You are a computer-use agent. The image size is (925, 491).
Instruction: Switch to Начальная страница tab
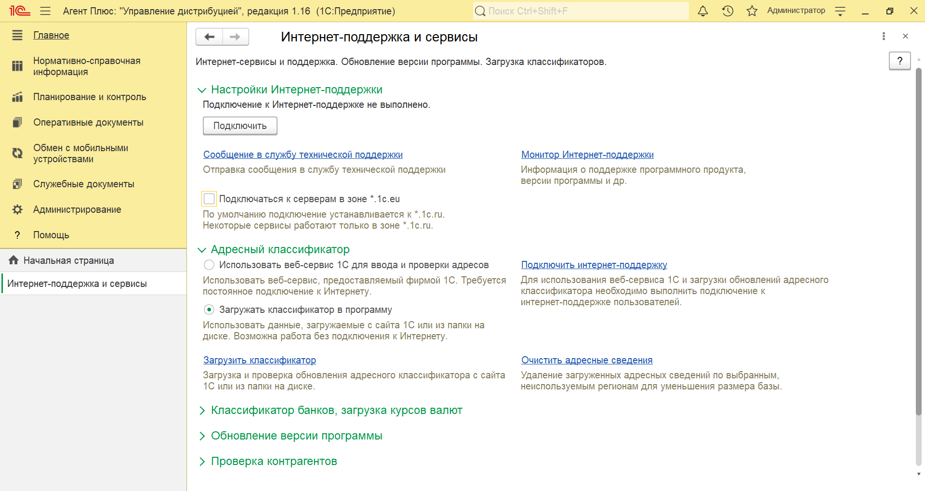(93, 260)
